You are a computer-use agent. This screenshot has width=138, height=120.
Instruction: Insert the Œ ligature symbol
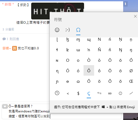131,81
